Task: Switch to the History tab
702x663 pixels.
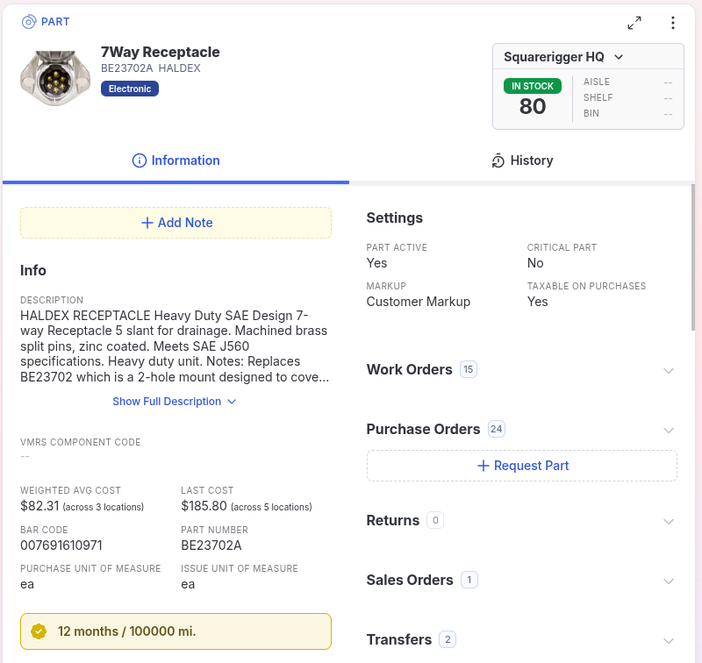Action: point(522,160)
